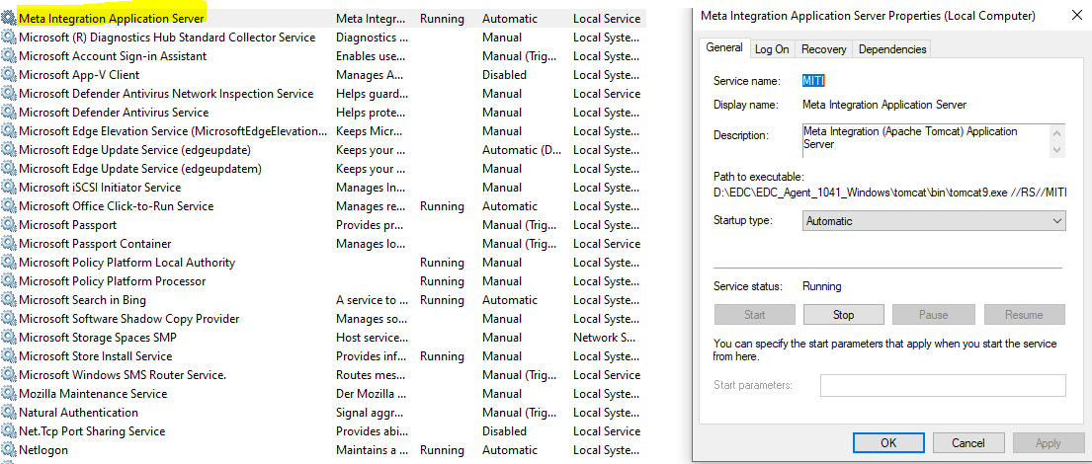This screenshot has height=464, width=1092.
Task: Click the highlighted MITI service name
Action: (813, 81)
